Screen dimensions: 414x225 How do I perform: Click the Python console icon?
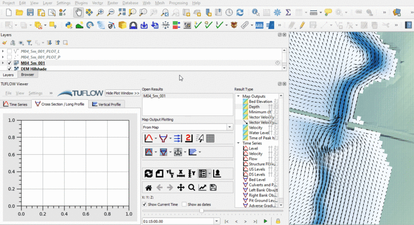[x=68, y=24]
